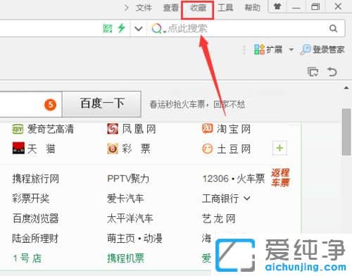Open 携程旅行网 link
This screenshot has height=276, width=352.
[x=36, y=179]
